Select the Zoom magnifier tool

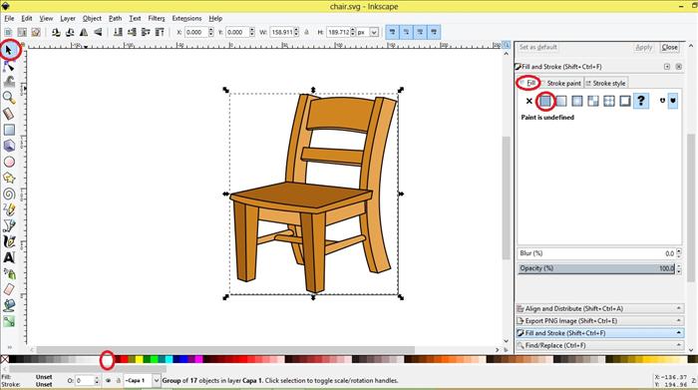tap(9, 98)
